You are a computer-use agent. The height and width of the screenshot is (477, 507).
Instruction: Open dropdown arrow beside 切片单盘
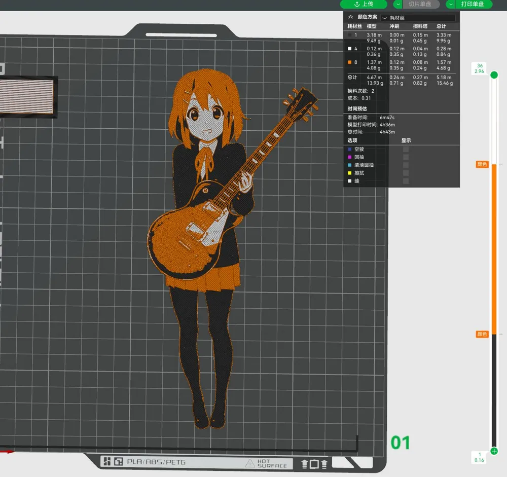click(397, 4)
